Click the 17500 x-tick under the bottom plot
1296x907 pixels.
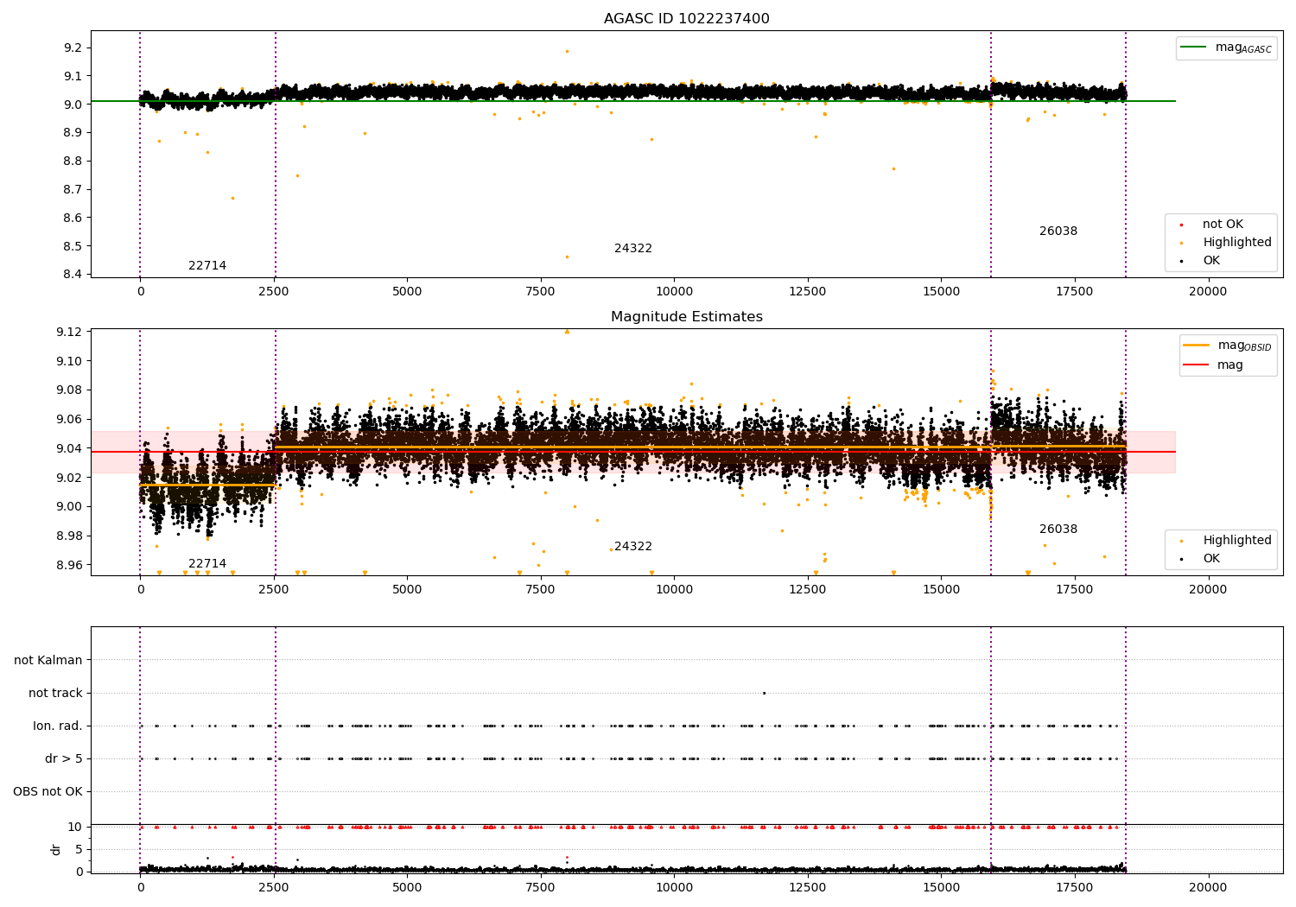pos(1075,887)
